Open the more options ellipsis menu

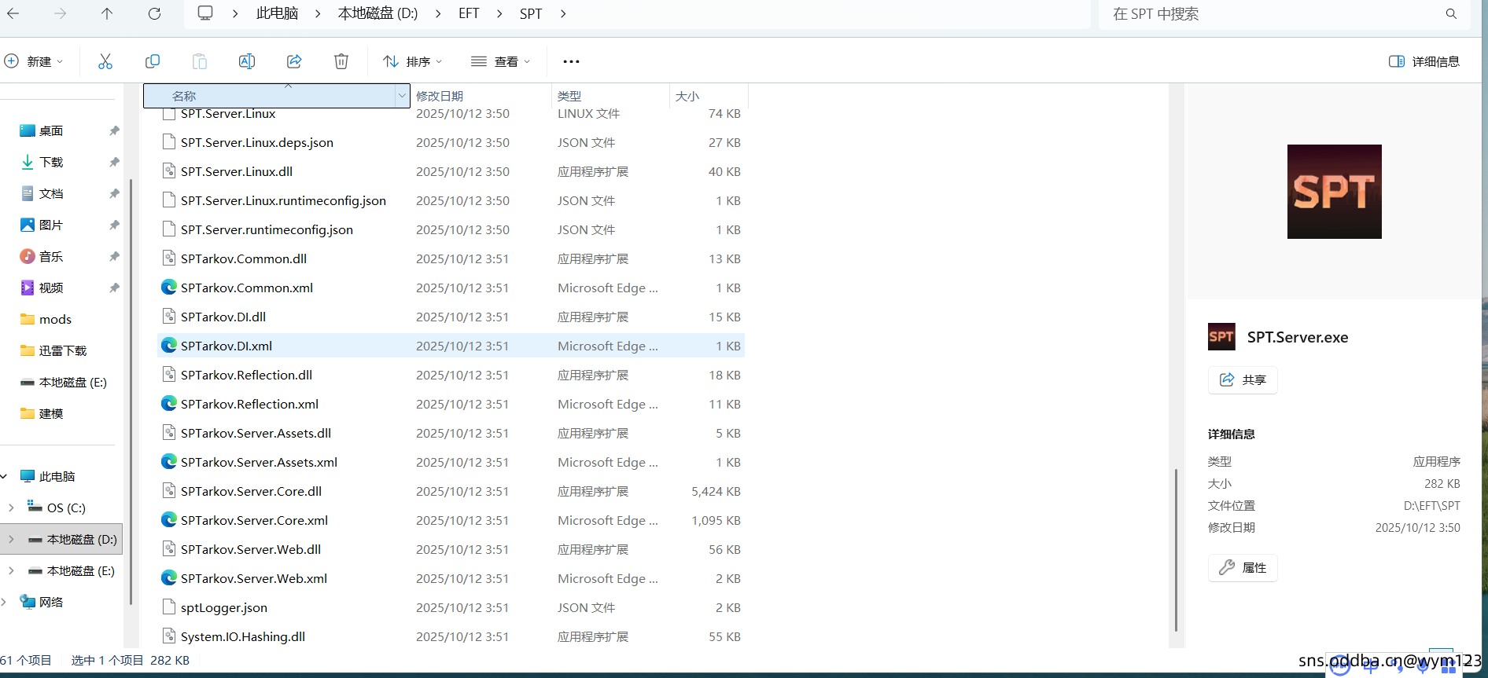571,61
